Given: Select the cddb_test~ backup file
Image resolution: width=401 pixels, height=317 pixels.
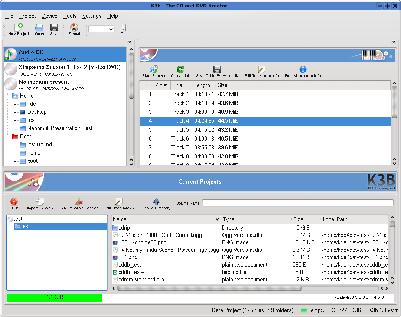Looking at the screenshot, I should (250, 272).
